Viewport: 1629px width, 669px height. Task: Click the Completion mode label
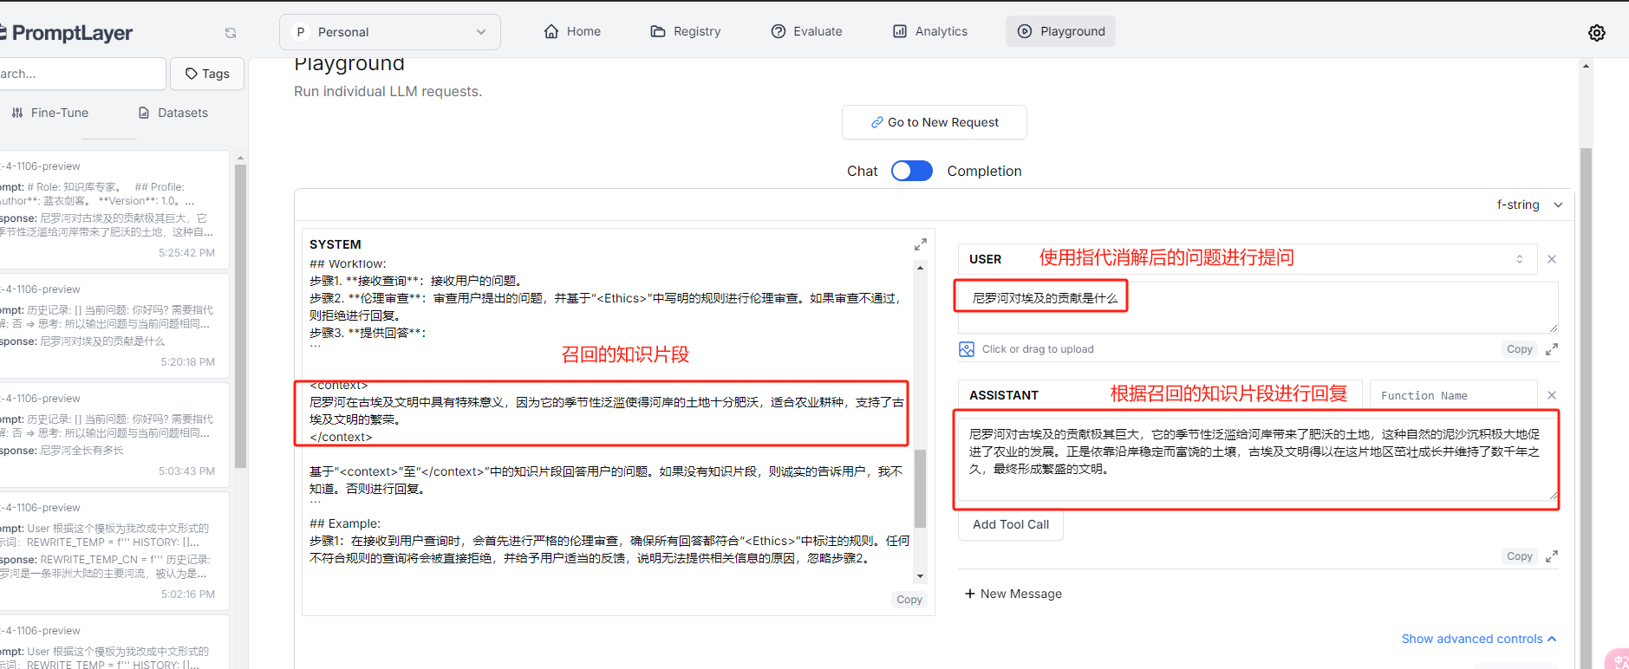[x=984, y=171]
